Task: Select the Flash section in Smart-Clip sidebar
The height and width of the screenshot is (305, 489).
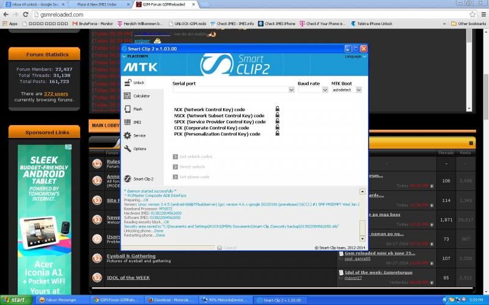Action: point(133,109)
